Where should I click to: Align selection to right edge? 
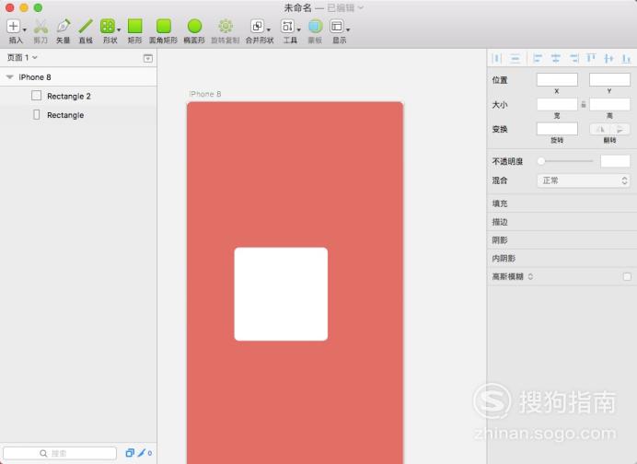coord(573,59)
